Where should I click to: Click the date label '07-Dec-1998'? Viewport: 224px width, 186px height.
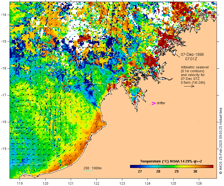pos(192,54)
